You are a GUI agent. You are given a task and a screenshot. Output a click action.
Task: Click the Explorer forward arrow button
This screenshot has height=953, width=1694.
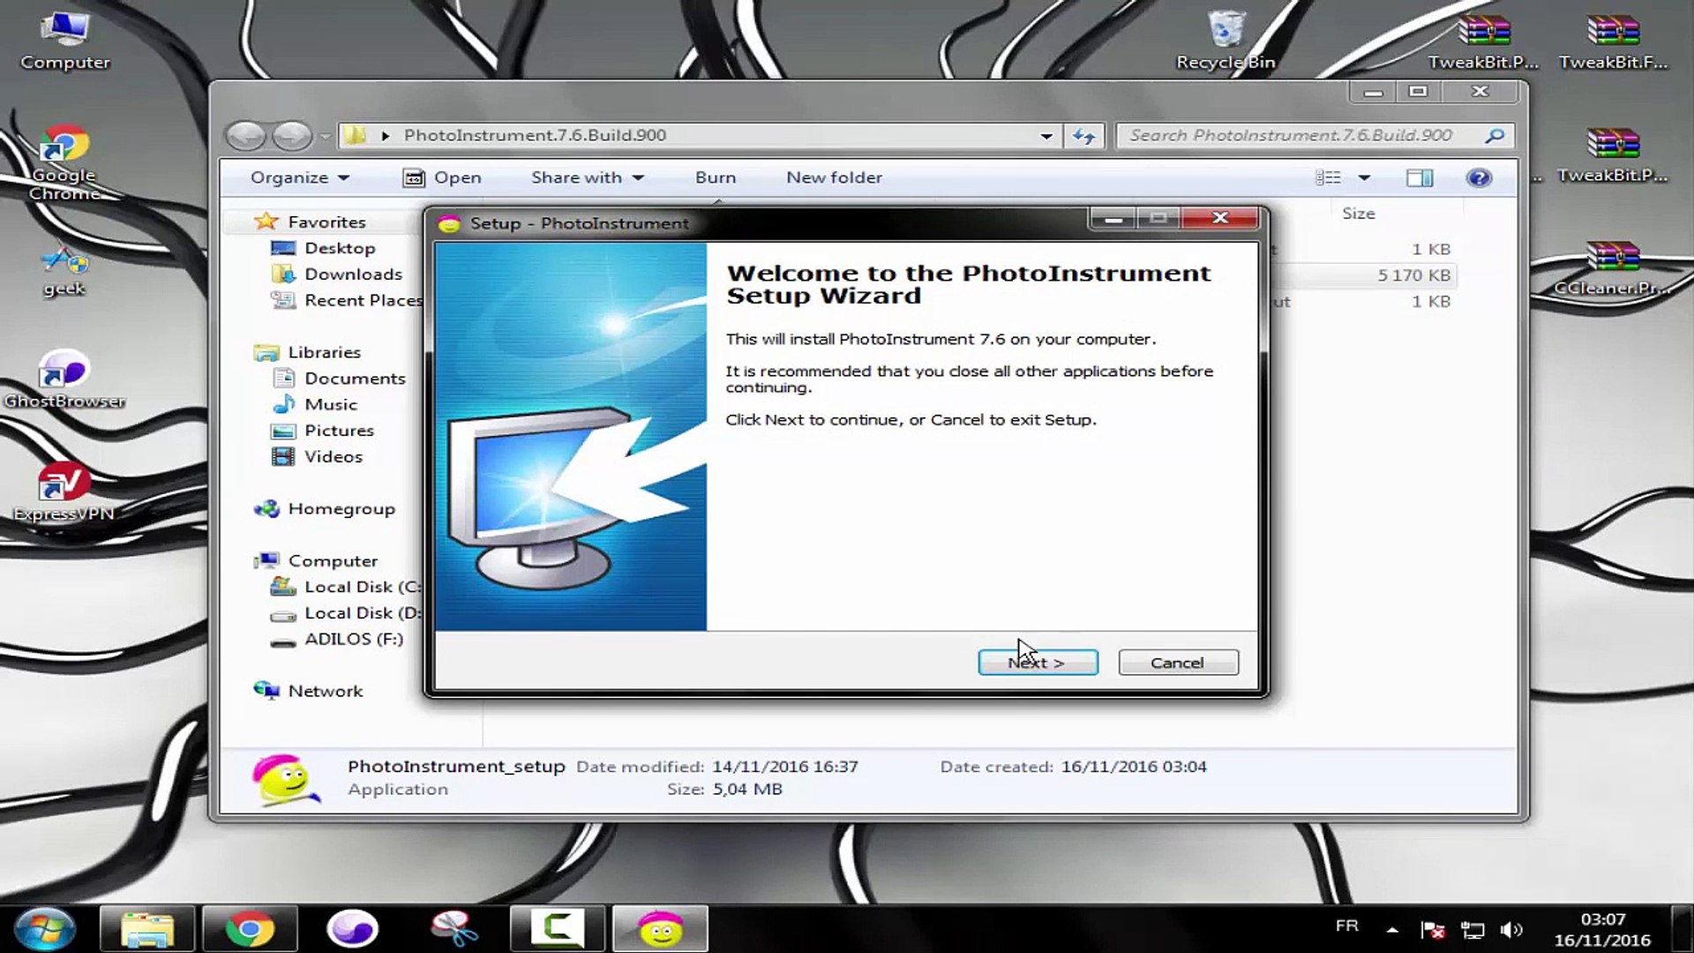(x=291, y=135)
